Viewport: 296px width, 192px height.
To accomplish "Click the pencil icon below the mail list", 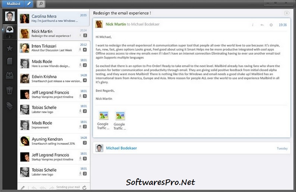I will [x=23, y=188].
